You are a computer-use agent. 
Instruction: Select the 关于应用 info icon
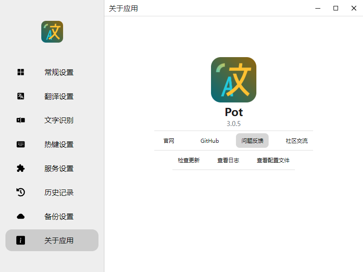click(x=20, y=240)
